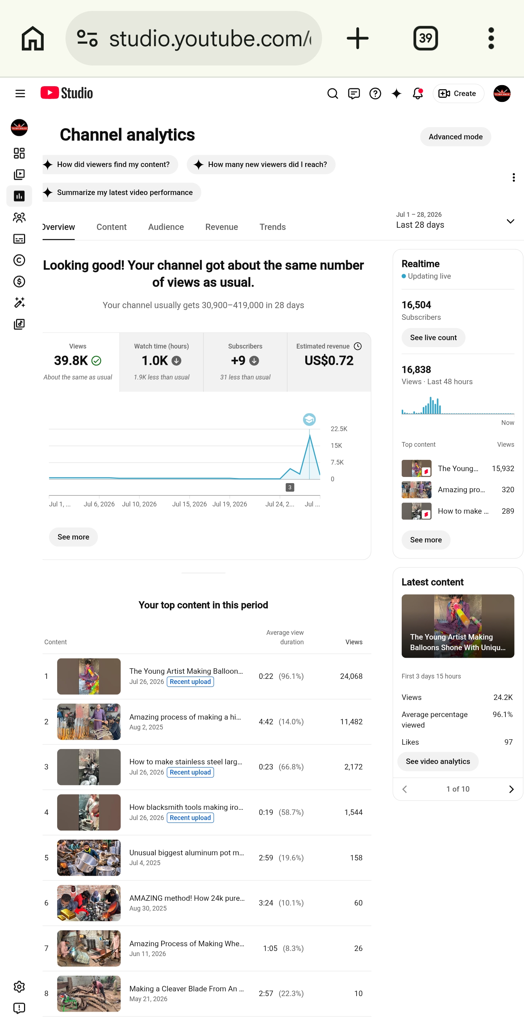Select 'Summarize my latest video performance' chip
Viewport: 524px width, 1023px height.
pos(122,192)
